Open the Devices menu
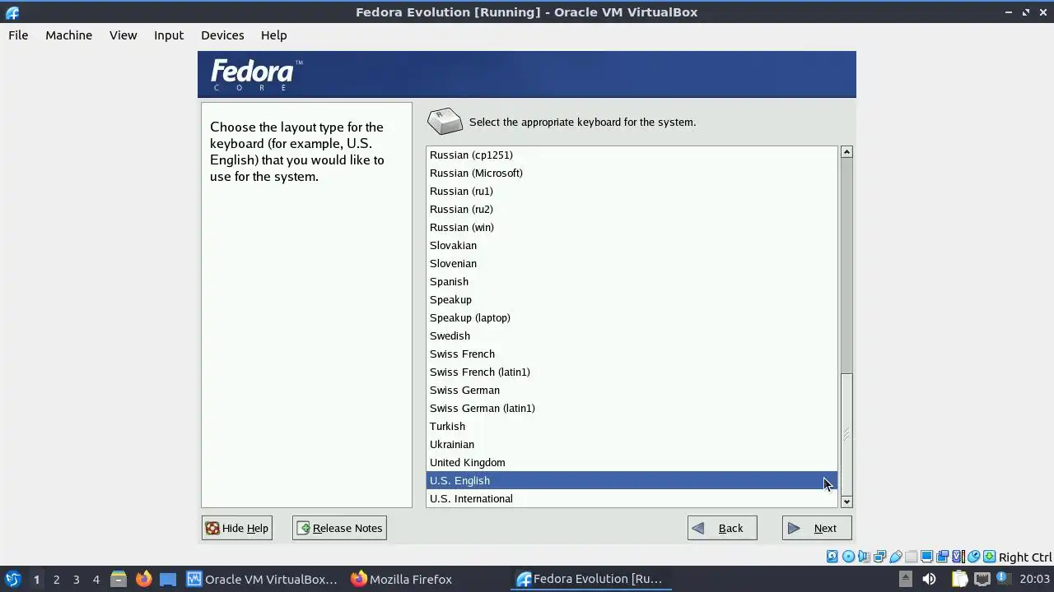Screen dimensions: 1054x592 [x=222, y=35]
